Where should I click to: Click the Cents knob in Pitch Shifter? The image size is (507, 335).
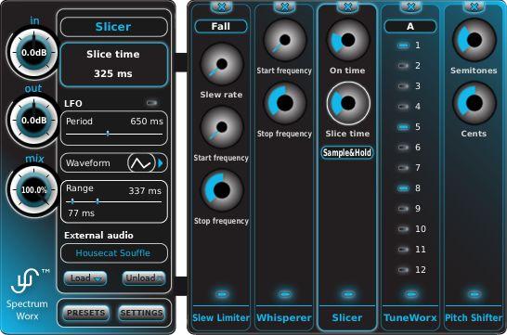click(474, 103)
